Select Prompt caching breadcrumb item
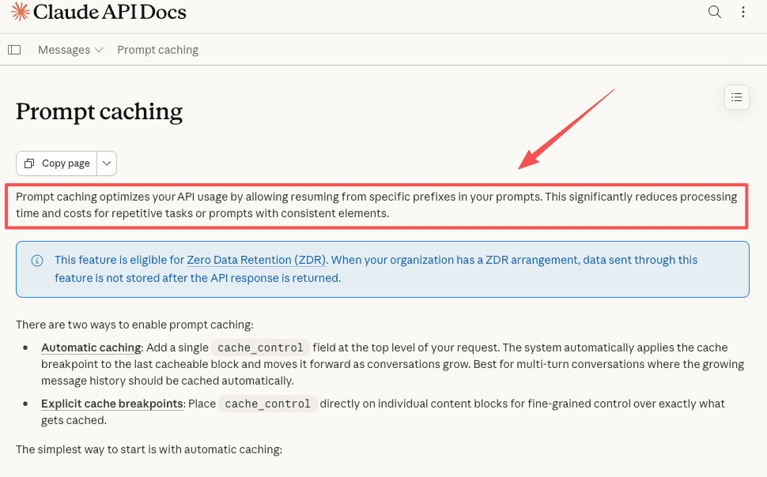 [x=157, y=50]
